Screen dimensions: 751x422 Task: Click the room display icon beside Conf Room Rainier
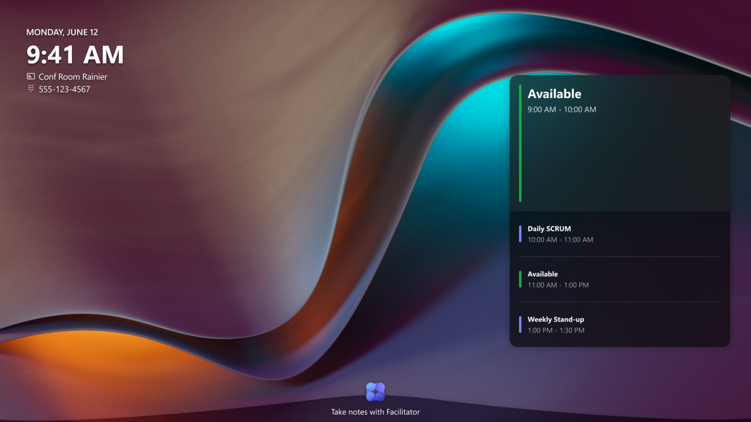[x=31, y=77]
